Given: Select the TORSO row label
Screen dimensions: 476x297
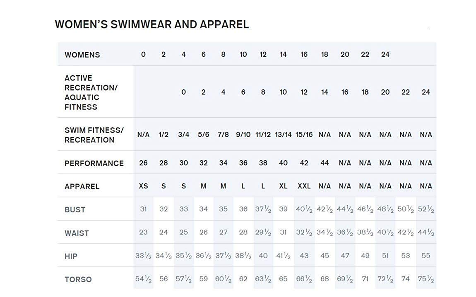Looking at the screenshot, I should pyautogui.click(x=78, y=279).
